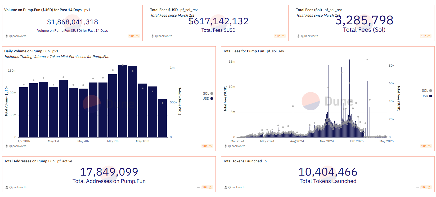Viewport: 436px width, 197px height.
Task: Click 'Total Fees since March 1st' under Total Fees $USD
Action: [x=172, y=15]
